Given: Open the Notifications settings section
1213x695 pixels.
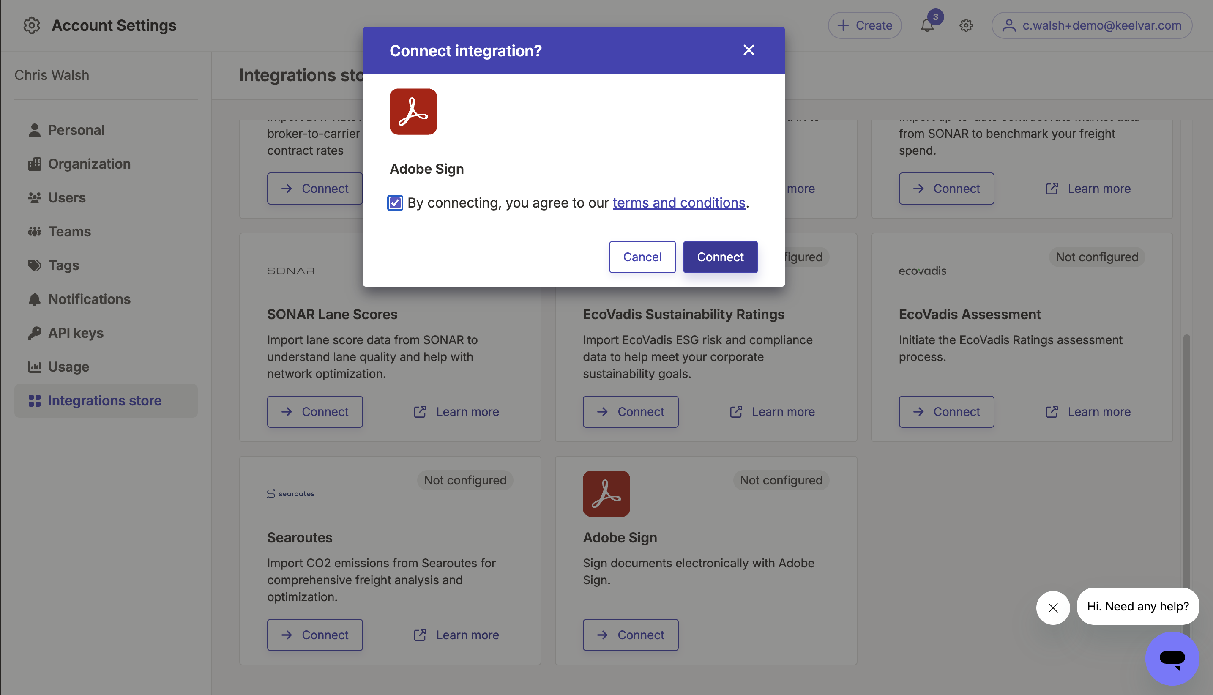Looking at the screenshot, I should (89, 299).
